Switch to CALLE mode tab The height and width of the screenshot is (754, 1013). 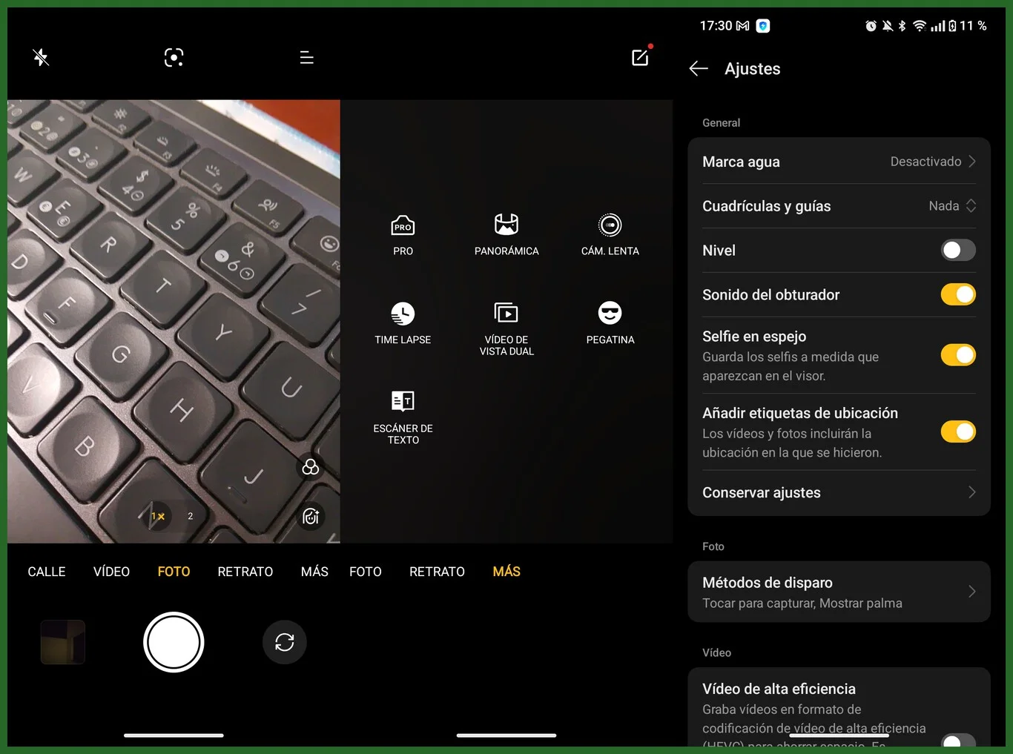click(x=47, y=572)
